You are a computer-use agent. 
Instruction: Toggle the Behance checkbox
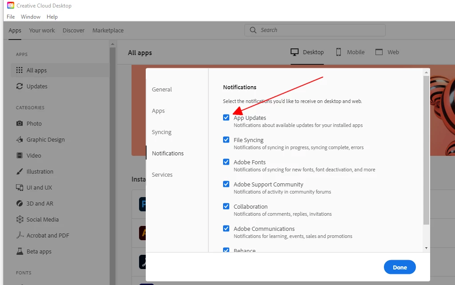point(226,250)
